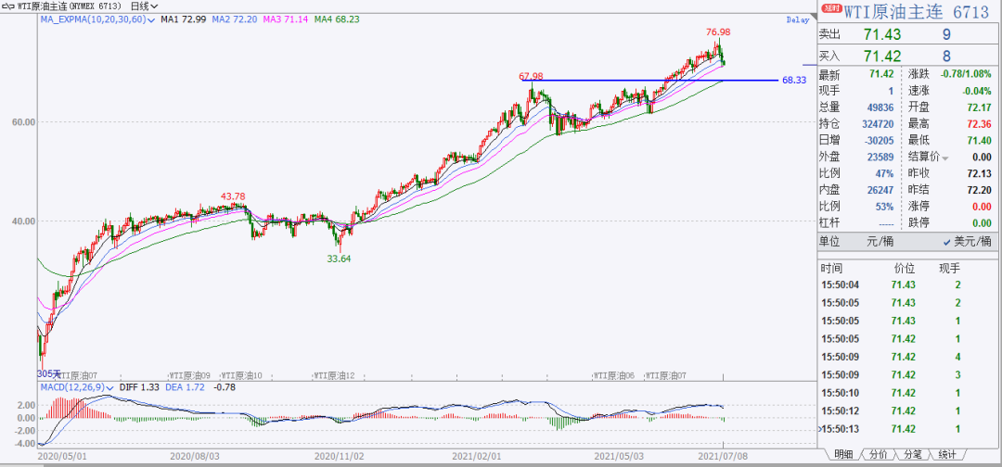1002x467 pixels.
Task: Click the MA4 68.23 legend value
Action: tap(336, 19)
